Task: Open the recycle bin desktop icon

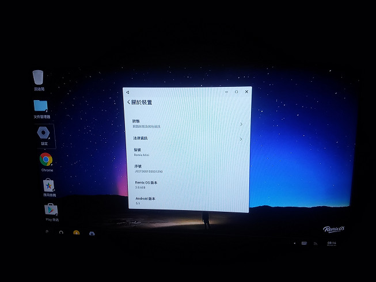Action: [x=38, y=81]
